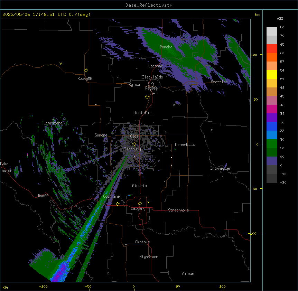Image resolution: width=298 pixels, height=291 pixels.
Task: Select the yellow diamond marker at Olds
Action: pos(134,144)
